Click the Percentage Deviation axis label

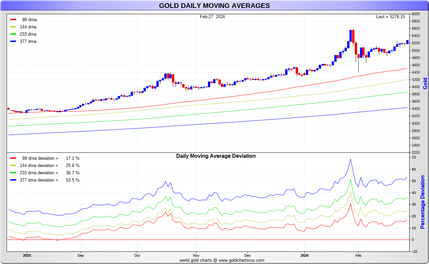click(423, 202)
